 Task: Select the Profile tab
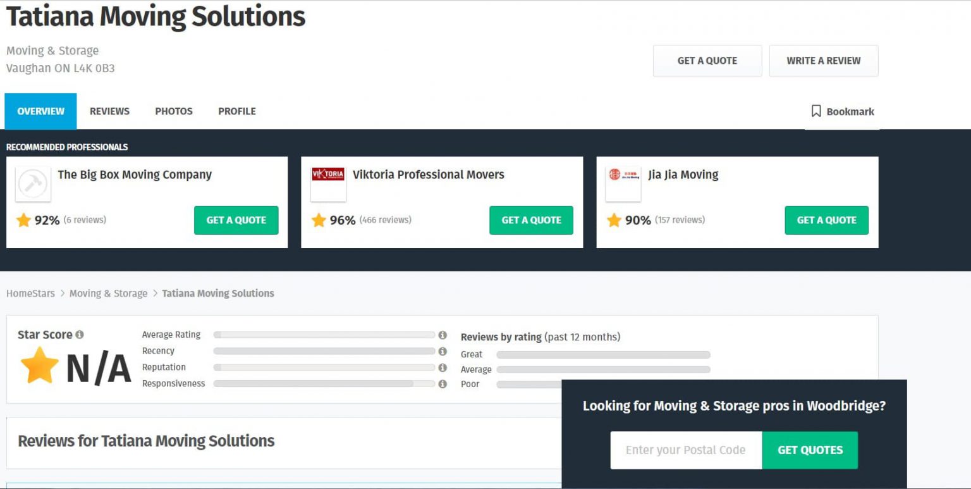tap(237, 111)
